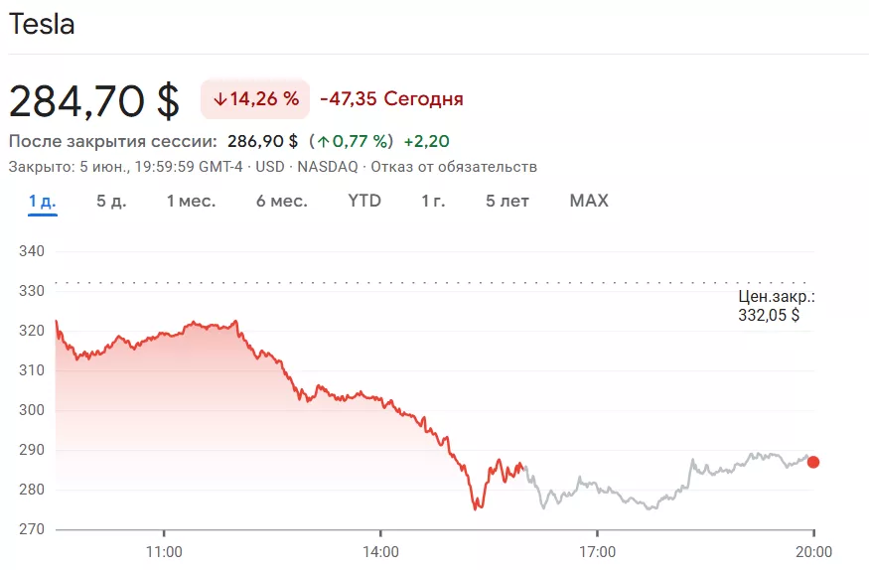Show the MAX price history

tap(589, 202)
